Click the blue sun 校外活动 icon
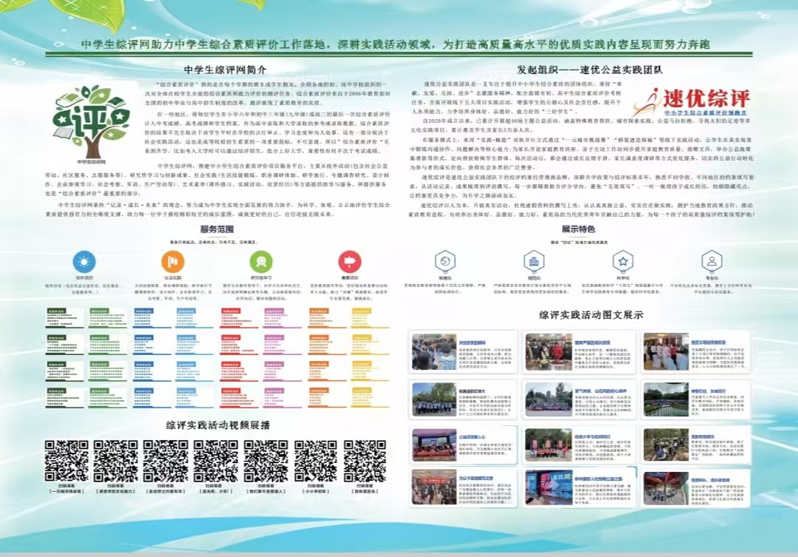Viewport: 798px width, 557px height. tap(83, 261)
